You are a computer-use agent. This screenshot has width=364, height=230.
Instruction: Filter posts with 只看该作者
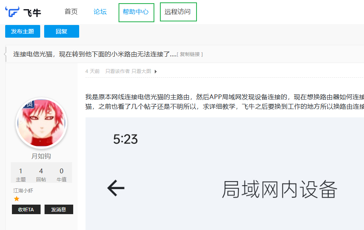(117, 71)
